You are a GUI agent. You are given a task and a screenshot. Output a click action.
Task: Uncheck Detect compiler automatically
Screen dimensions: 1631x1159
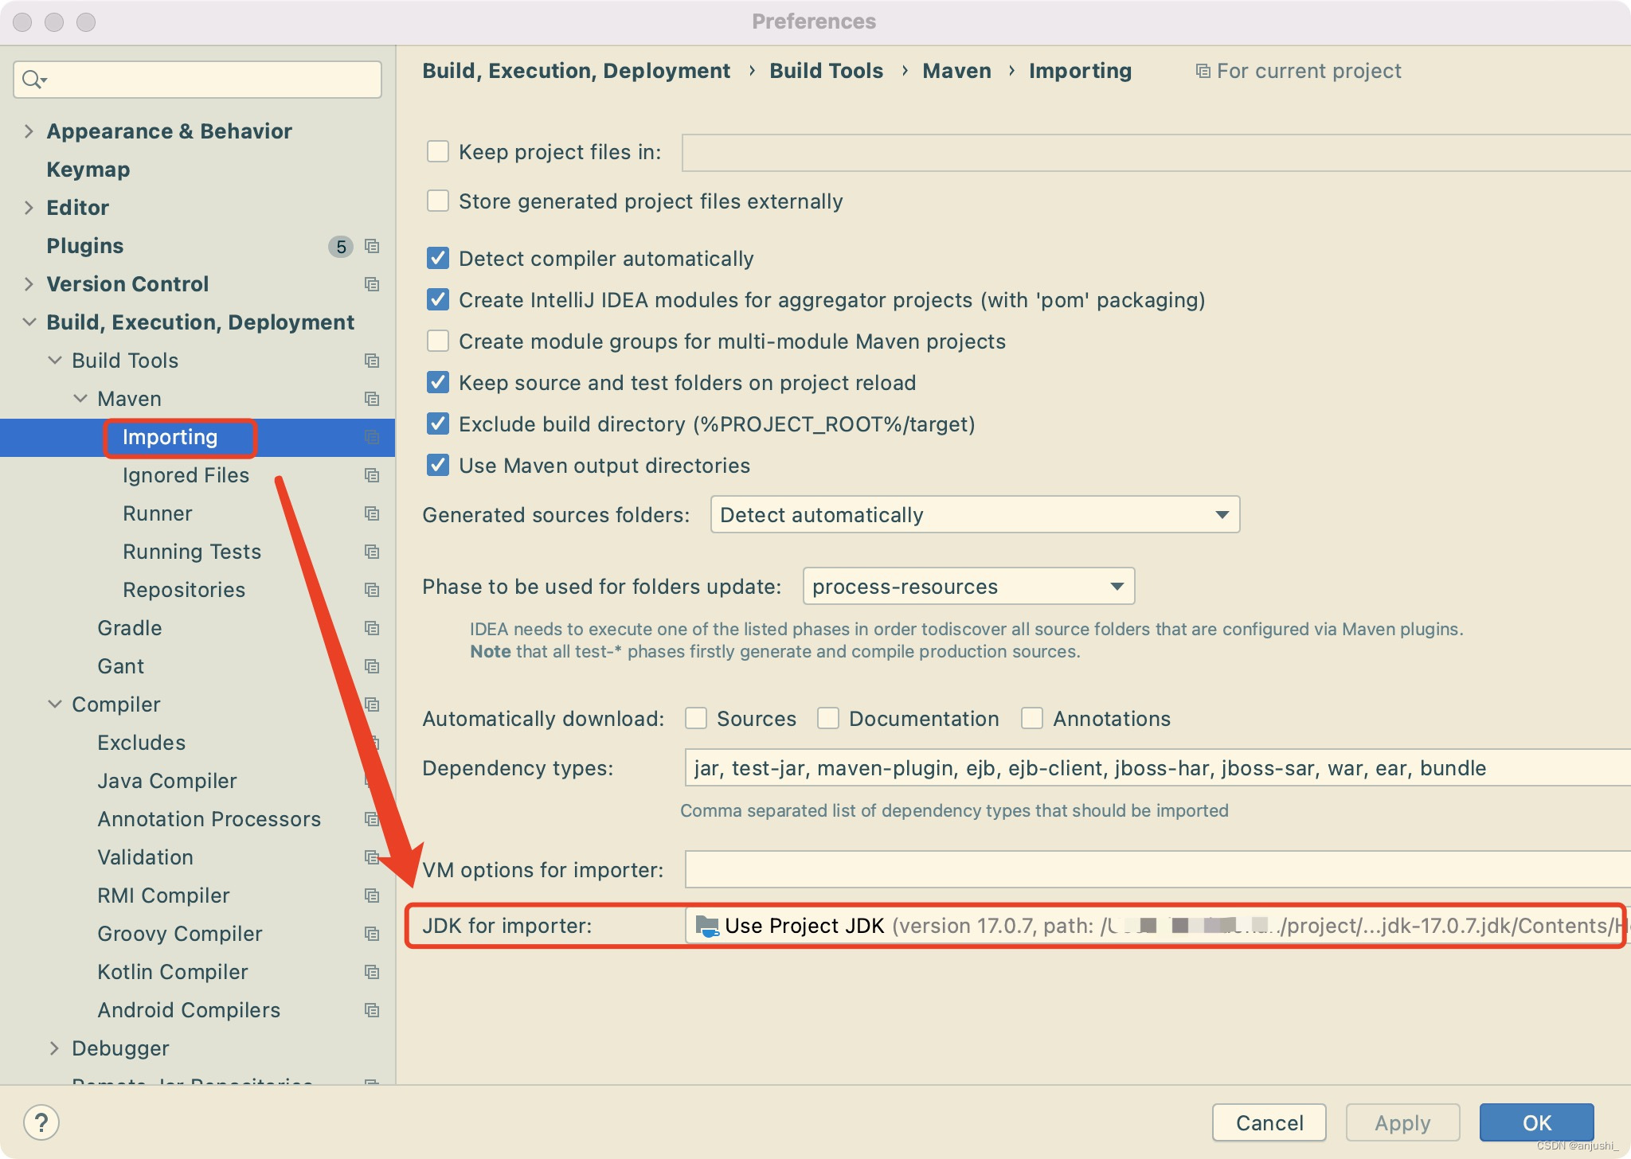tap(438, 258)
